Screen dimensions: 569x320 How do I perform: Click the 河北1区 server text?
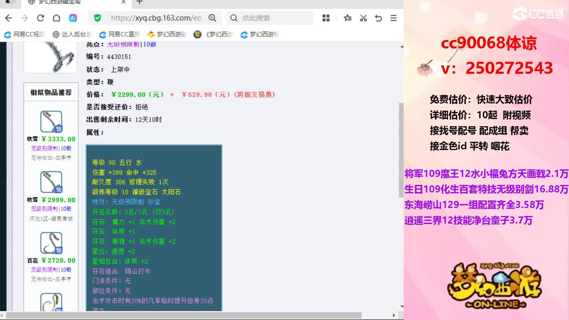coord(51,219)
